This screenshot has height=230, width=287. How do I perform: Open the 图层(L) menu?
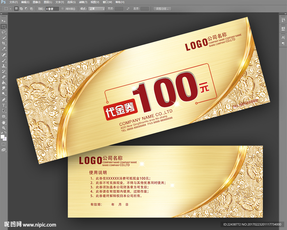(48, 2)
